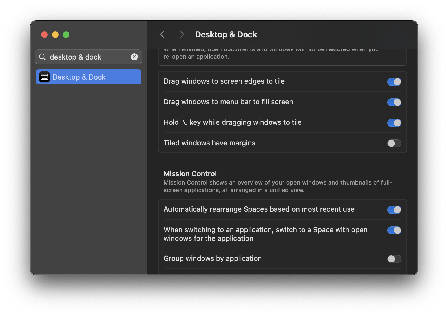Click the Mission Control description paragraph
The width and height of the screenshot is (448, 315).
coord(278,186)
